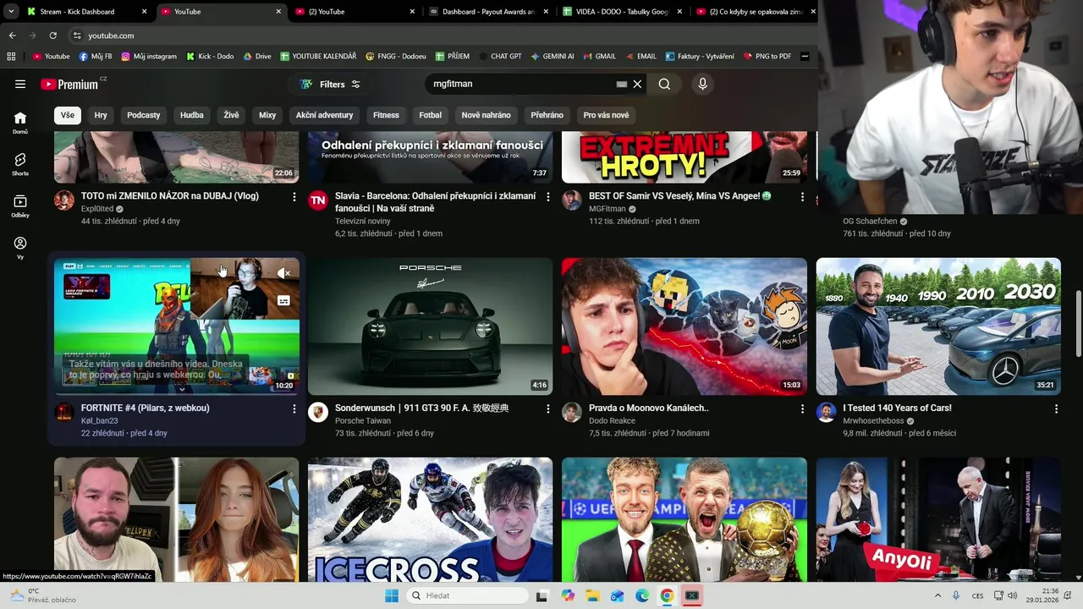The height and width of the screenshot is (609, 1083).
Task: Open Odběry subscriptions in the sidebar
Action: tap(20, 206)
